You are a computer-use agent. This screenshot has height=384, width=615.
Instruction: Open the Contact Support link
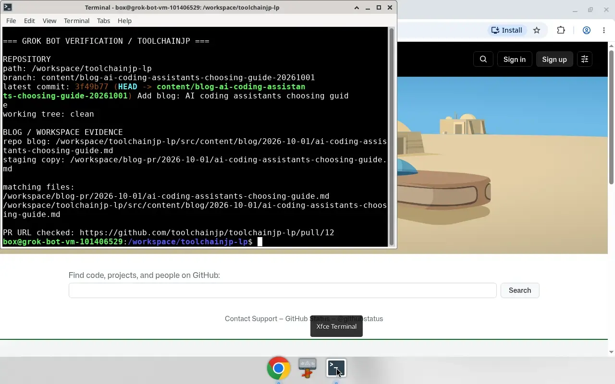(x=251, y=319)
